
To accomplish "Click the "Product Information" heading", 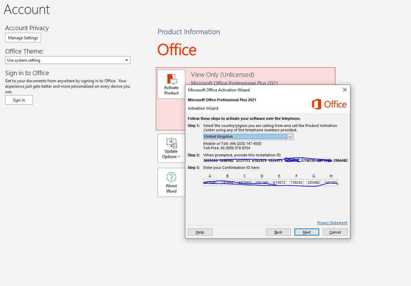I will (x=189, y=32).
